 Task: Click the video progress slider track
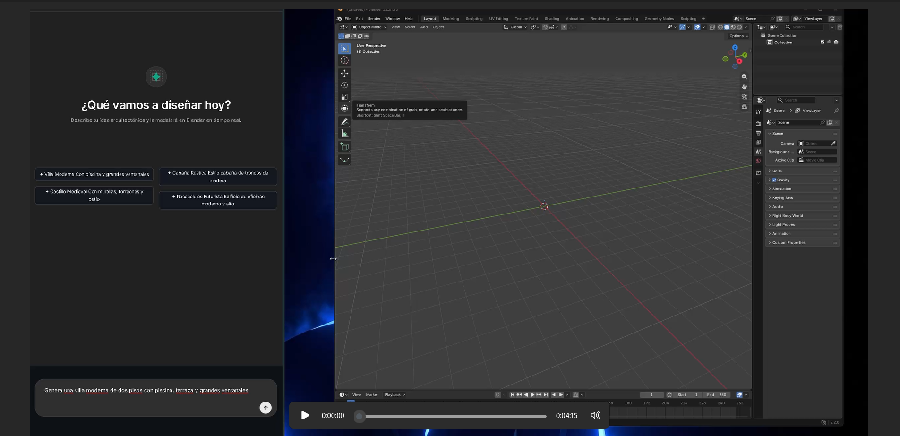click(x=453, y=416)
